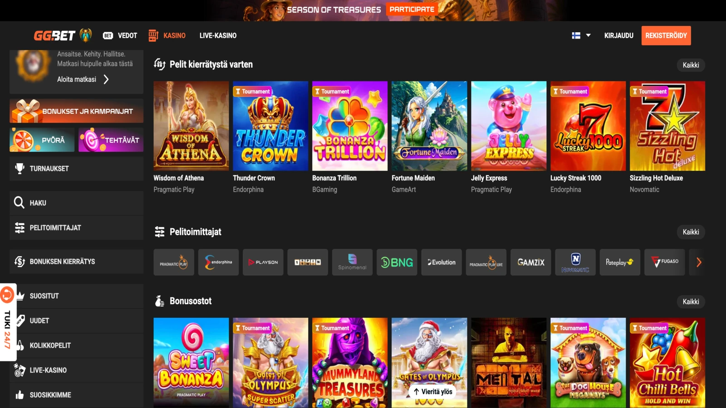Click Participate on Season of Treasures banner
The height and width of the screenshot is (408, 726).
pos(412,9)
